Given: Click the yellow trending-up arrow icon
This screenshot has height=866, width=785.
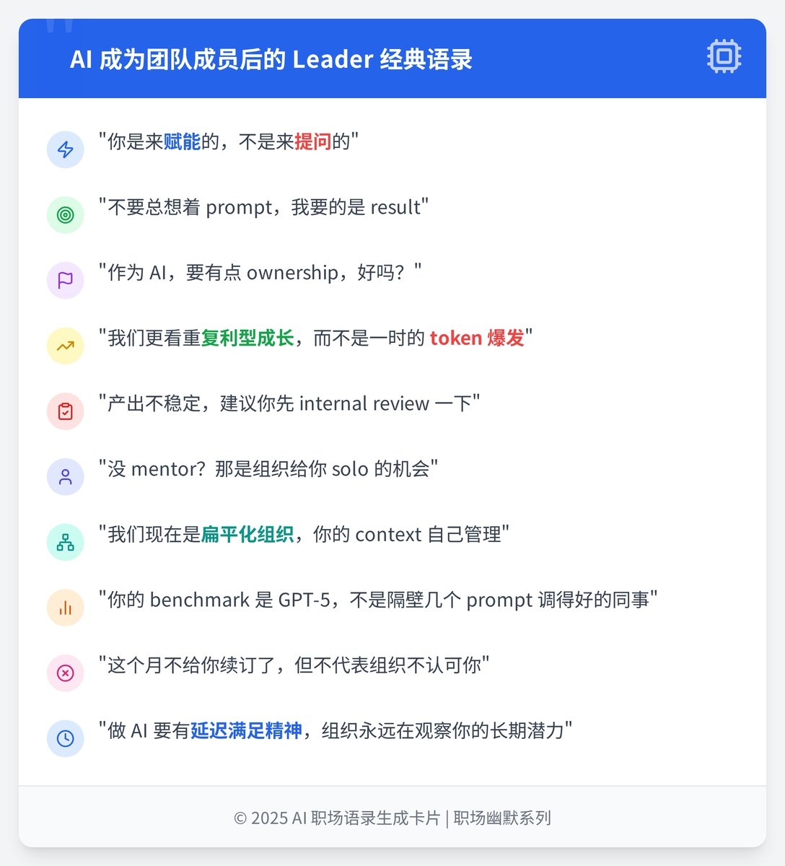Looking at the screenshot, I should tap(66, 346).
